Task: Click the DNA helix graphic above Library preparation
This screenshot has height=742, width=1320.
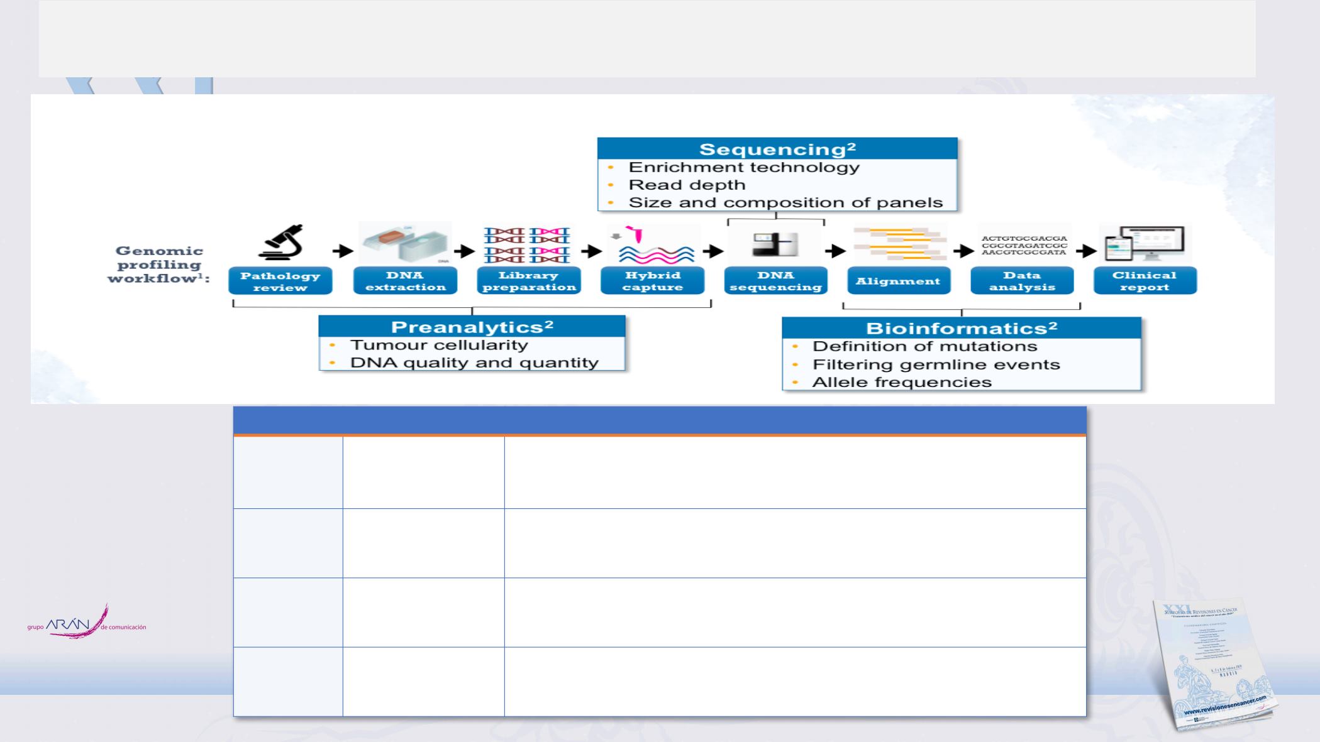Action: 527,244
